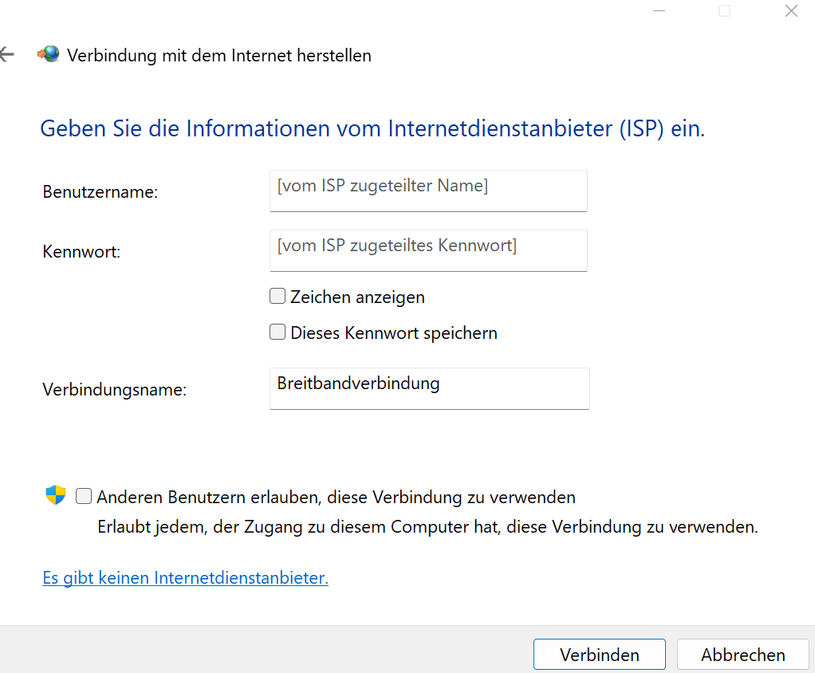Viewport: 815px width, 673px height.
Task: Close the connection wizard window
Action: (x=791, y=11)
